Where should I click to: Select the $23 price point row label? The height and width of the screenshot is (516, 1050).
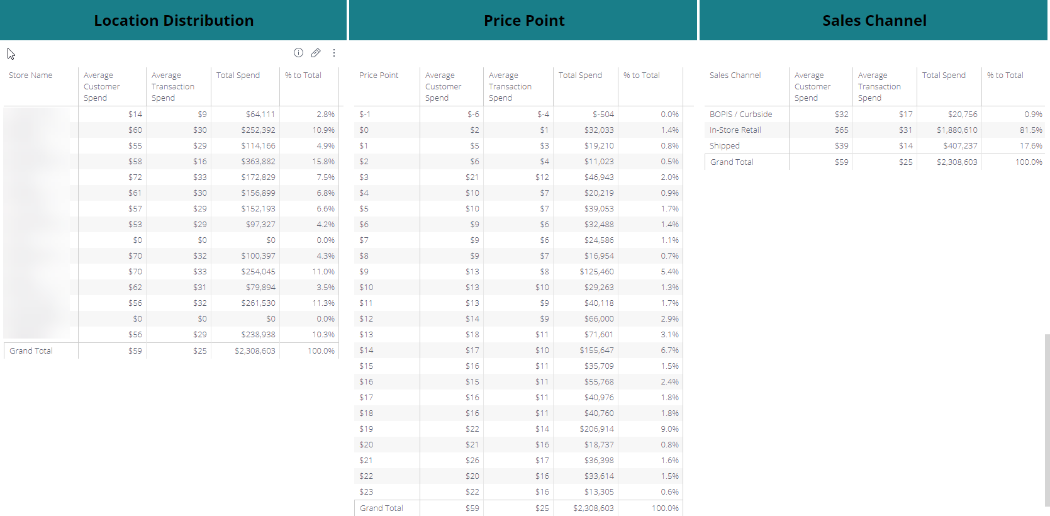point(366,492)
